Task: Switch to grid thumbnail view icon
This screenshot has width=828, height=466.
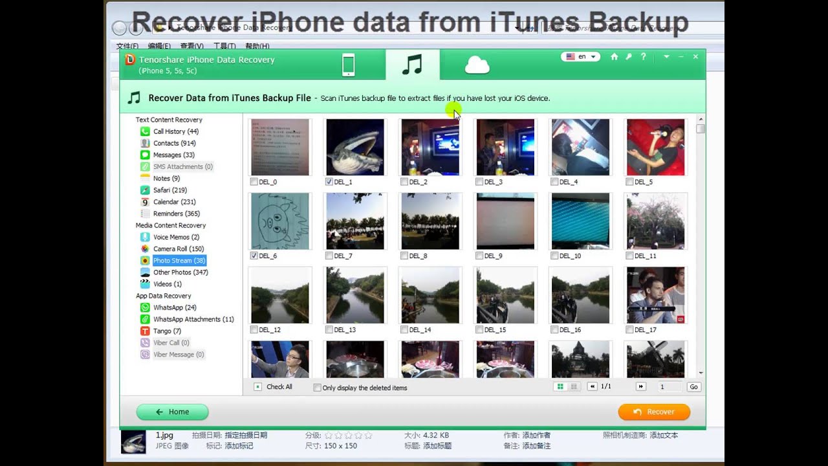Action: coord(560,386)
